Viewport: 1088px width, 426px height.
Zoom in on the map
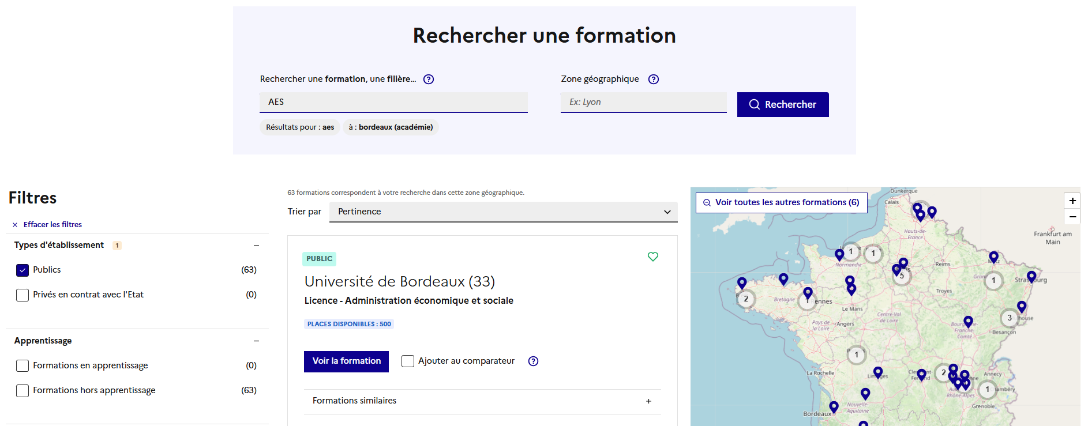pyautogui.click(x=1072, y=201)
